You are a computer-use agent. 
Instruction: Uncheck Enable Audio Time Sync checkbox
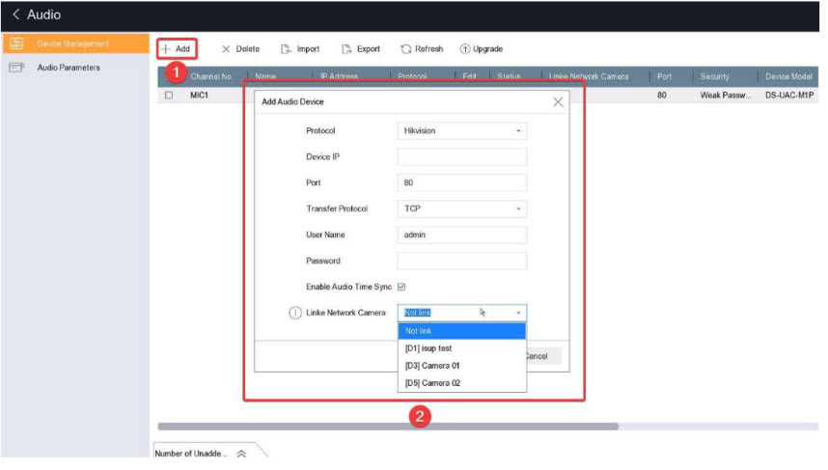401,287
